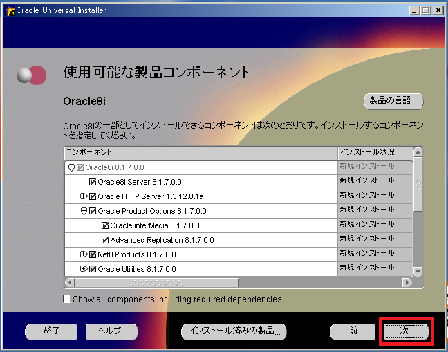Screen dimensions: 448x352
Task: Expand the Oracle HTTP Server node
Action: click(x=84, y=196)
